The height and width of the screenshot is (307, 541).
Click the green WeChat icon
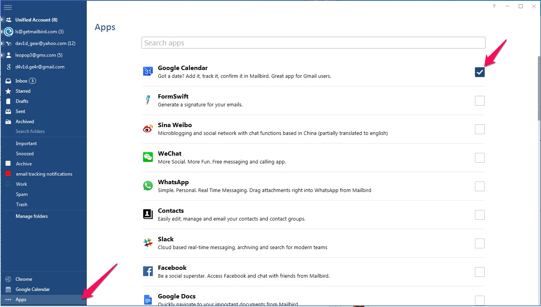pos(148,157)
